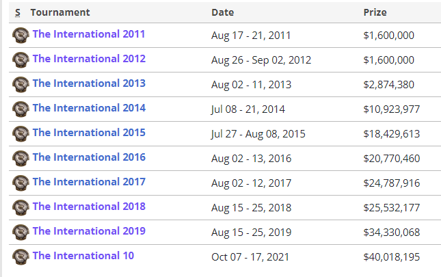
Task: Click the icon beside The International 2012
Action: [x=21, y=60]
